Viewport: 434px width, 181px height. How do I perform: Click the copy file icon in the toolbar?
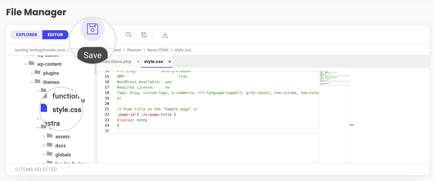(x=144, y=35)
